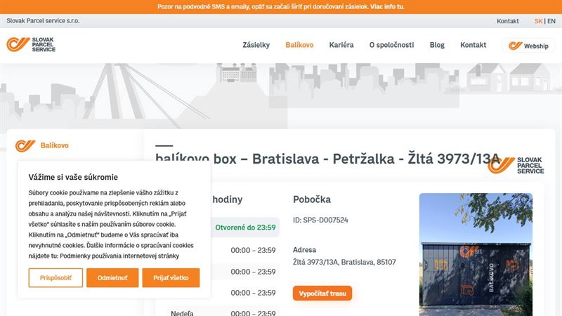Click the Balíkovo sidebar logo icon
The height and width of the screenshot is (316, 562).
click(x=25, y=145)
